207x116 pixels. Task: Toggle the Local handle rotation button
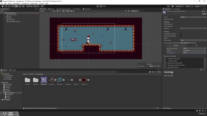[x=36, y=6]
